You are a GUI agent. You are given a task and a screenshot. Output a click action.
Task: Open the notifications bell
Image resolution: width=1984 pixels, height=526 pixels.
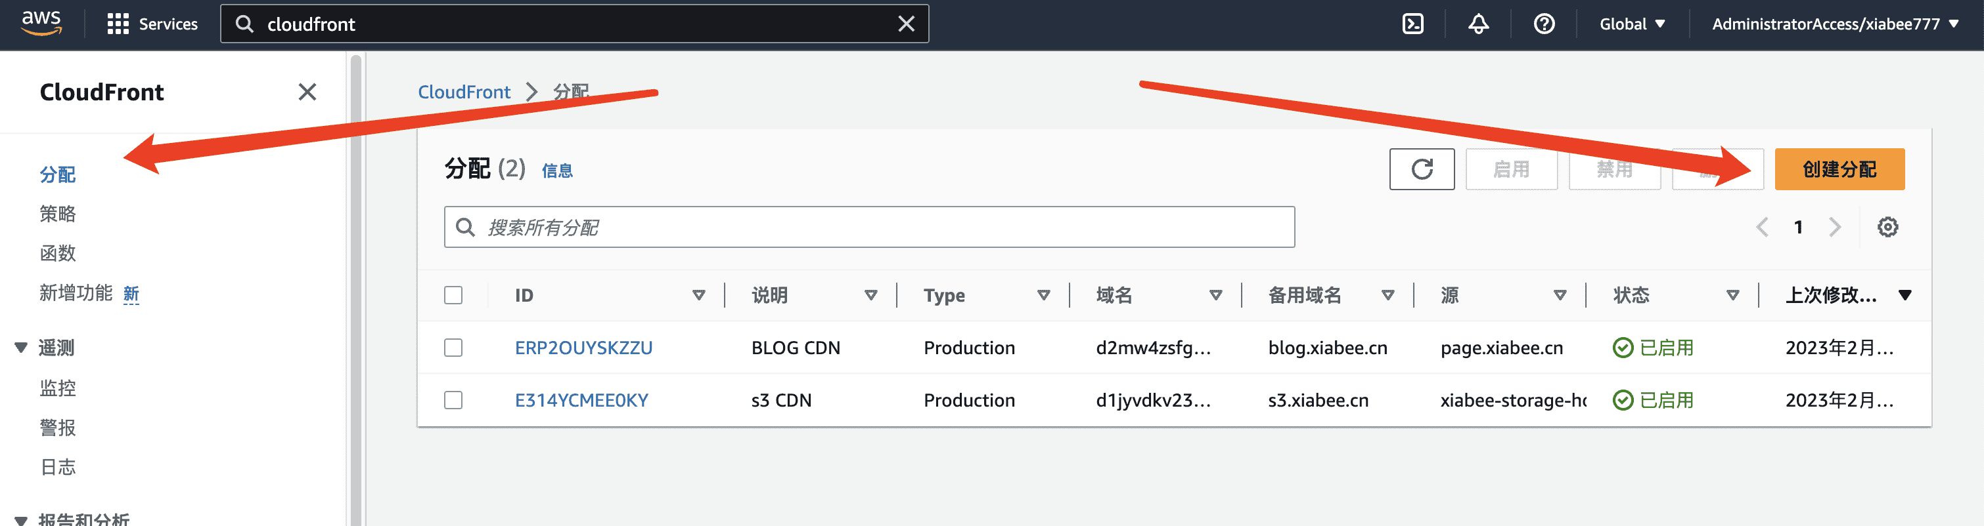coord(1478,24)
